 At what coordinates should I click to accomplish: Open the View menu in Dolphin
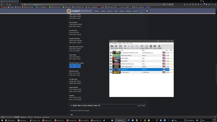[x=127, y=43]
